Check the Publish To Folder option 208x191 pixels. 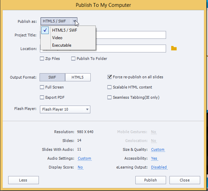pos(73,59)
